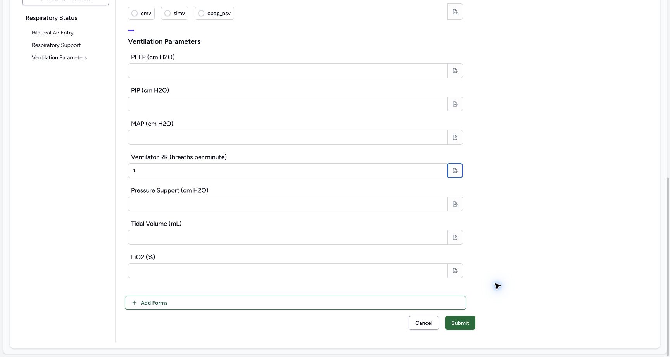Viewport: 670px width, 357px height.
Task: Focus the PEEP (cm H2O) input
Action: point(288,71)
